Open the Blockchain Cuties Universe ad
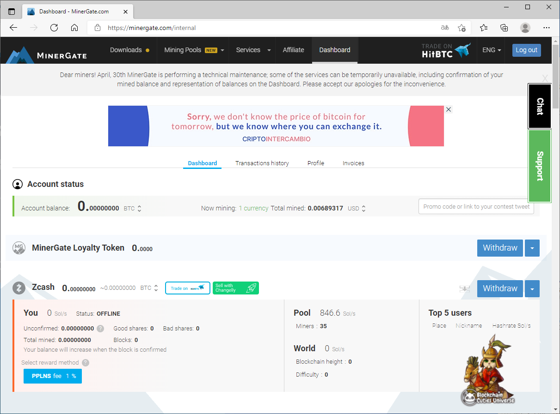This screenshot has width=560, height=414. pos(488,369)
